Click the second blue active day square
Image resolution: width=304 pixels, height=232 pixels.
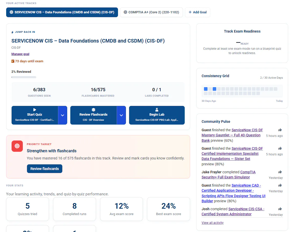214,89
